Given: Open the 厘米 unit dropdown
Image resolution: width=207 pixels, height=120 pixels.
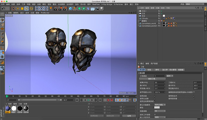Looking at the screenshot, I should [x=170, y=76].
